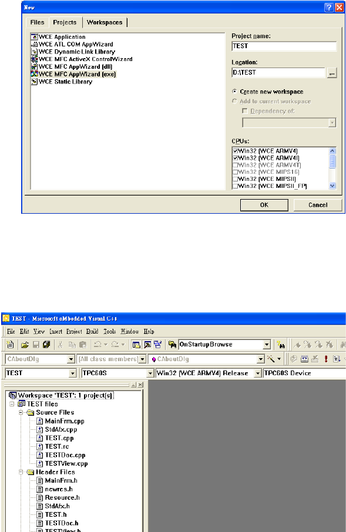Collapse the Source Files folder
The width and height of the screenshot is (346, 532).
tap(21, 413)
